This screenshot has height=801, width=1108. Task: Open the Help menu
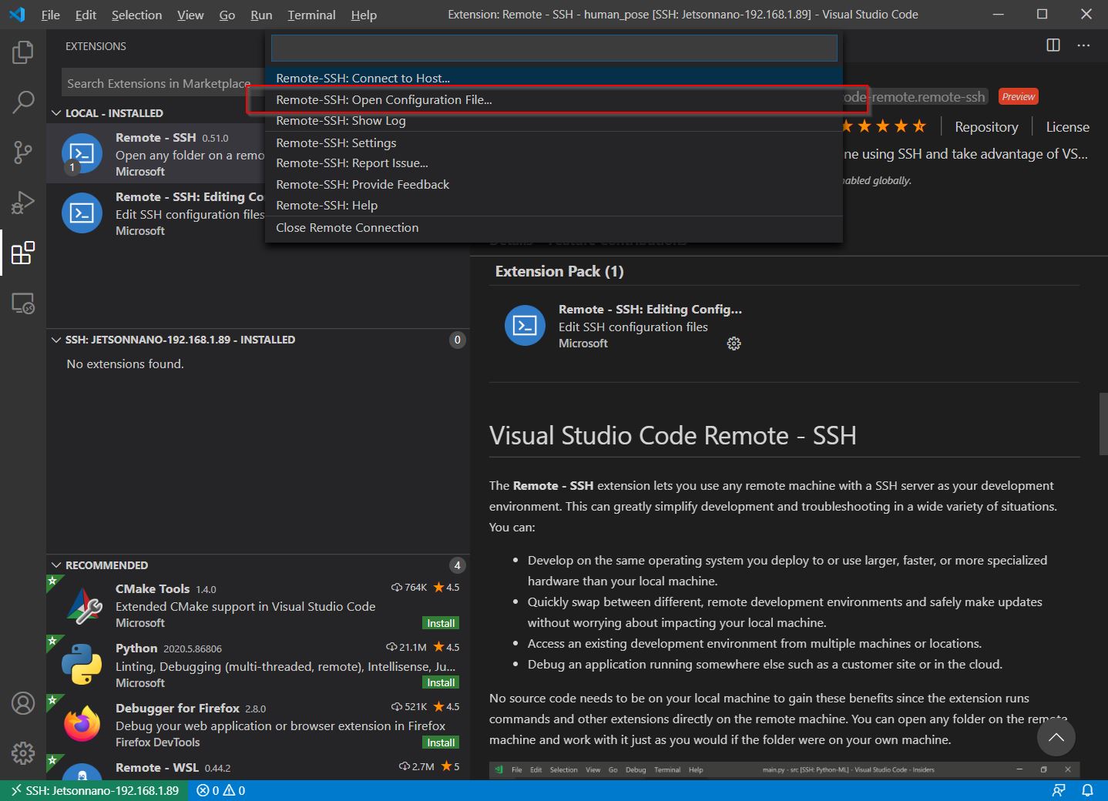tap(364, 15)
